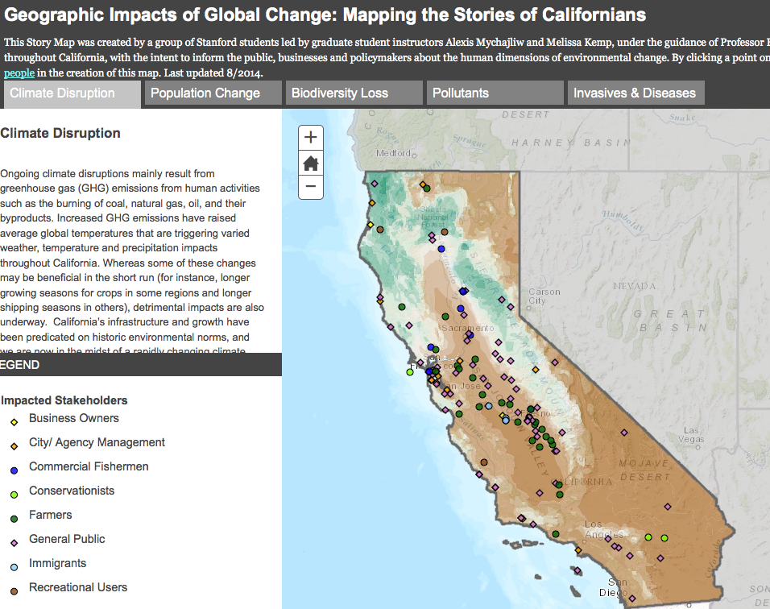Image resolution: width=770 pixels, height=609 pixels.
Task: Click the Legend section header bar
Action: click(x=141, y=365)
